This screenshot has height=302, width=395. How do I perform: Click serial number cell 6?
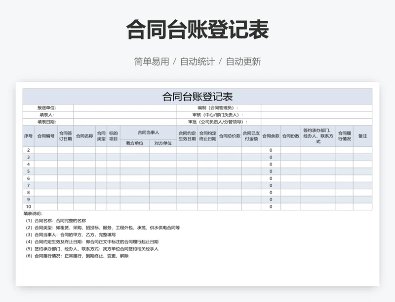tap(29, 178)
